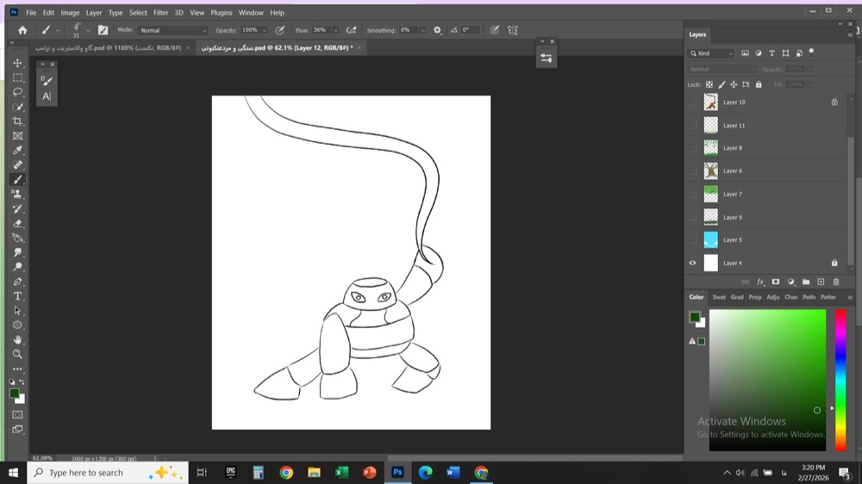Open the tool preset picker arrow
The image size is (862, 484).
pyautogui.click(x=57, y=30)
